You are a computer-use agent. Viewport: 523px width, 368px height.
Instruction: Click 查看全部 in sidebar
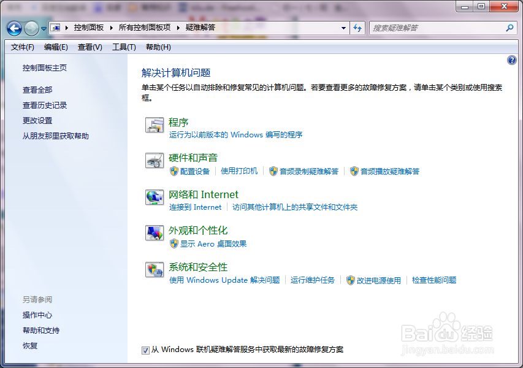[x=37, y=90]
